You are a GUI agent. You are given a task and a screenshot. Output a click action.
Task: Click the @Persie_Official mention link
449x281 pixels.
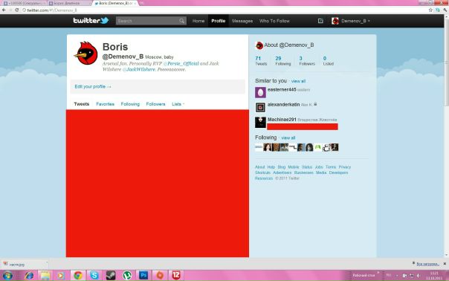[x=181, y=64]
